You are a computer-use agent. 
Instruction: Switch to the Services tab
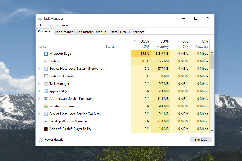[138, 32]
